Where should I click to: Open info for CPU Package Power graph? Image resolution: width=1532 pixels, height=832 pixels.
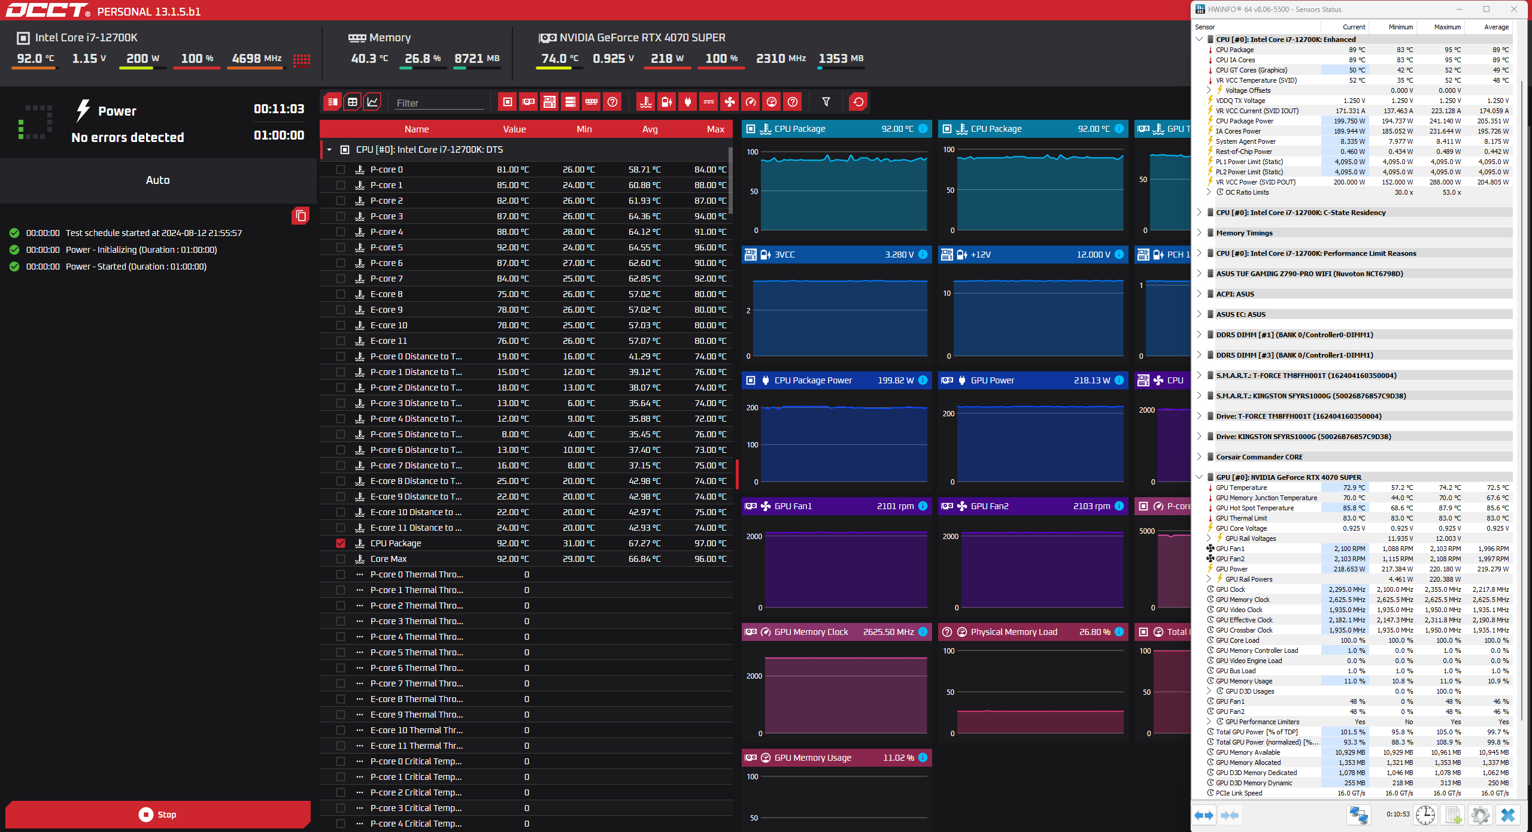coord(923,380)
